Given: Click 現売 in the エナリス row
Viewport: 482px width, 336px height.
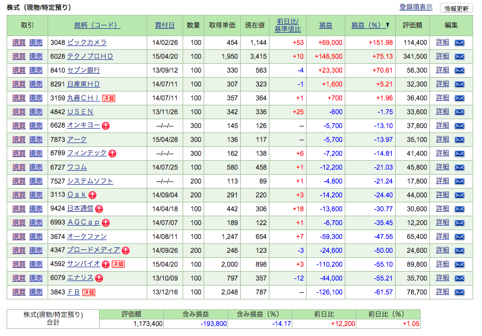Looking at the screenshot, I should tap(35, 278).
